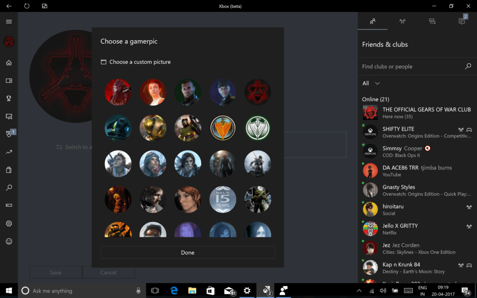Image resolution: width=477 pixels, height=298 pixels.
Task: Click the sidebar Search magnifier icon
Action: point(9,187)
